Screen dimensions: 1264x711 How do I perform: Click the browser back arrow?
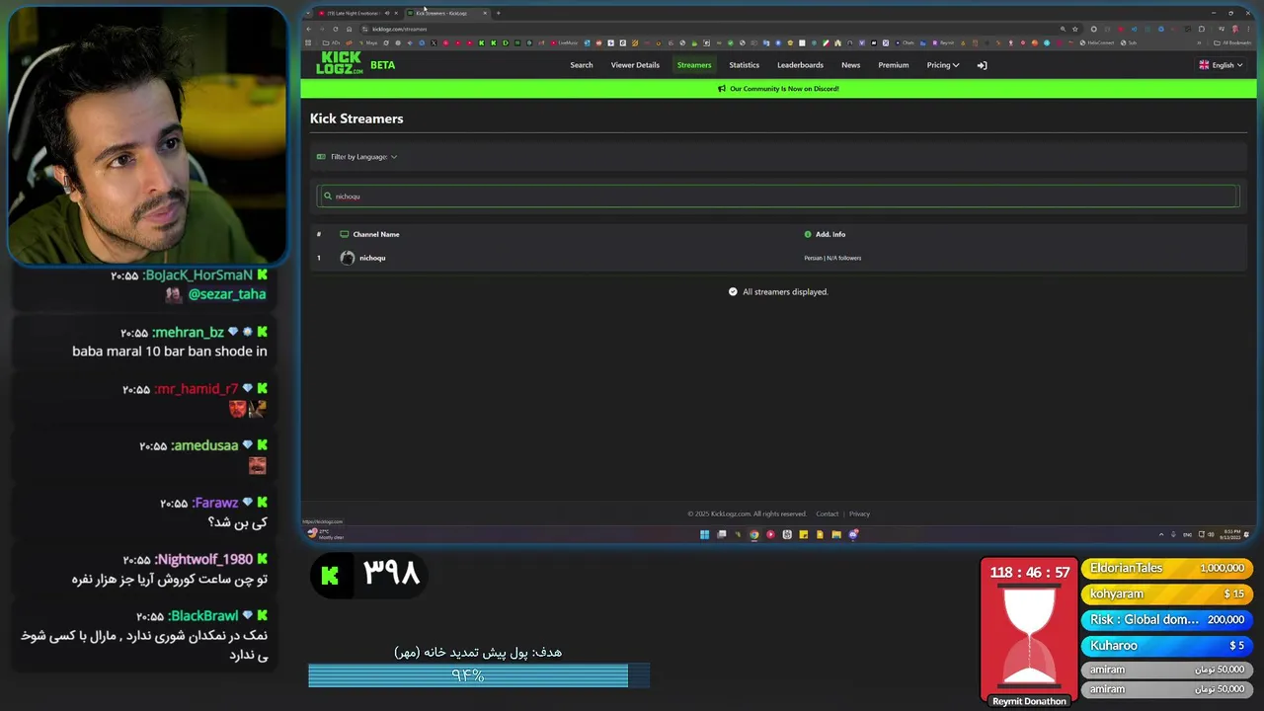309,29
